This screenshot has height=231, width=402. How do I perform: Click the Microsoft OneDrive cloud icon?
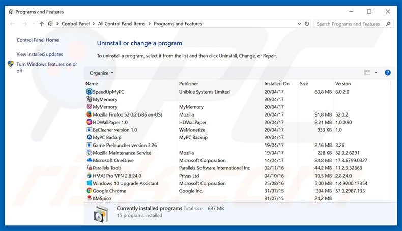click(89, 160)
